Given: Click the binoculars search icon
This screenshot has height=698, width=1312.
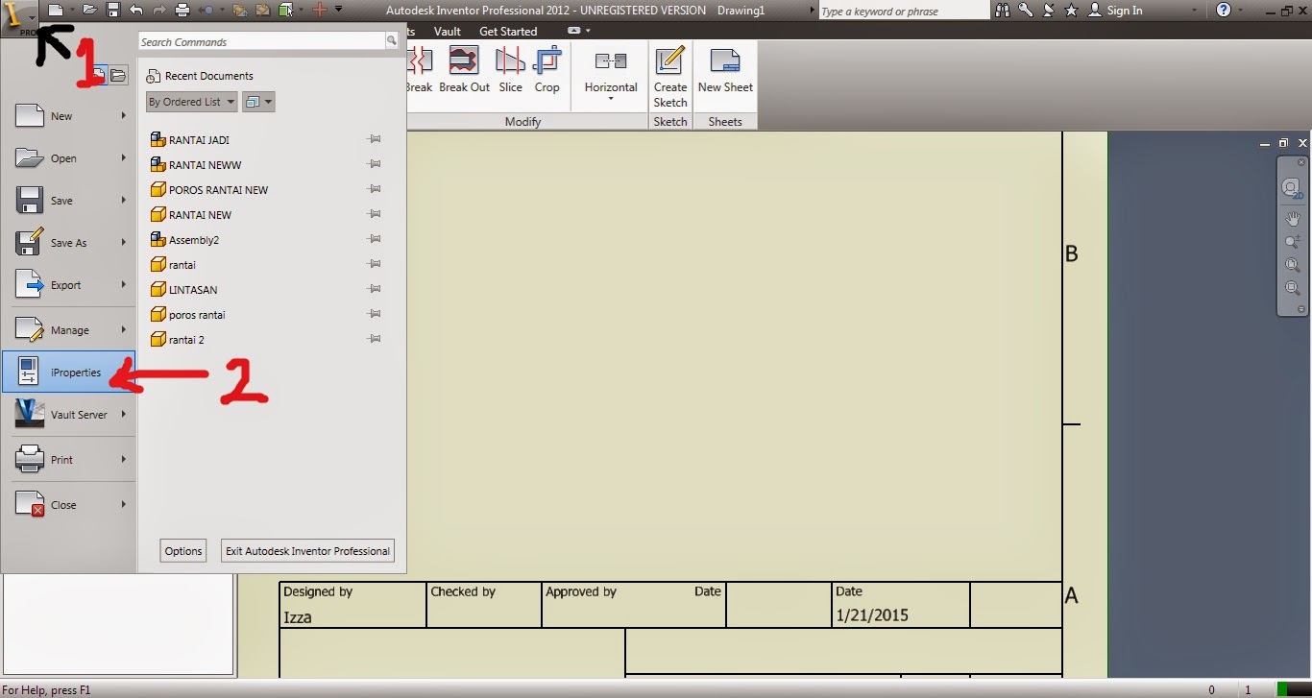Looking at the screenshot, I should click(x=1003, y=10).
